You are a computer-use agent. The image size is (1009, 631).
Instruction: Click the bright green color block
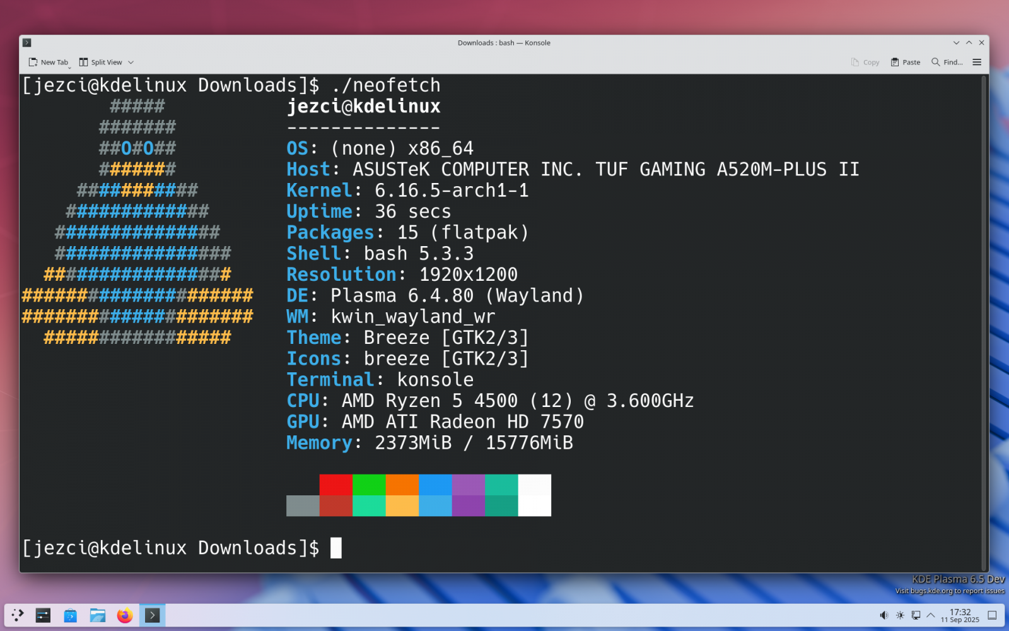(x=369, y=485)
